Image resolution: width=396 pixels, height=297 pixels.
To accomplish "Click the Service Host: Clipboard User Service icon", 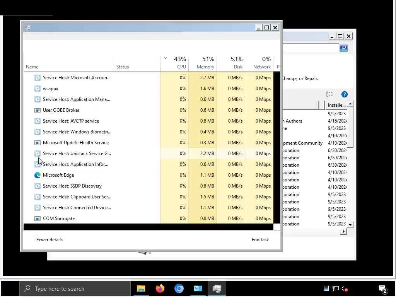I will (38, 197).
